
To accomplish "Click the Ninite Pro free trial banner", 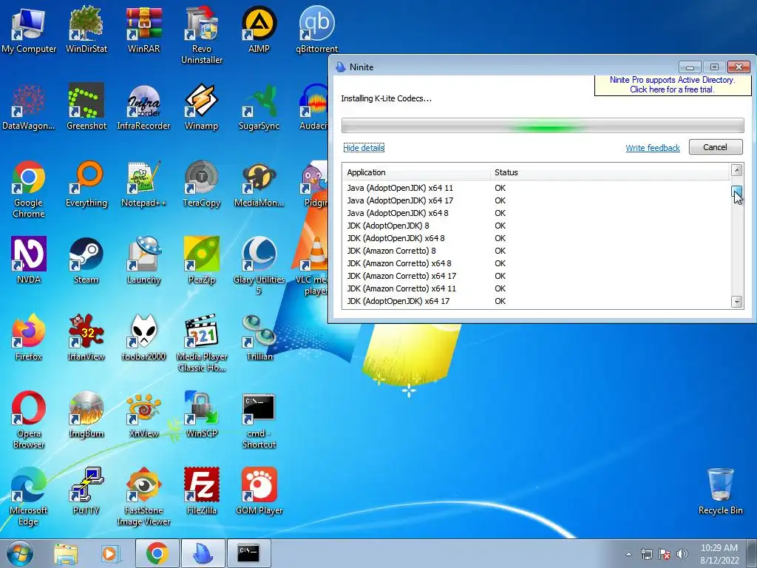I will 673,85.
